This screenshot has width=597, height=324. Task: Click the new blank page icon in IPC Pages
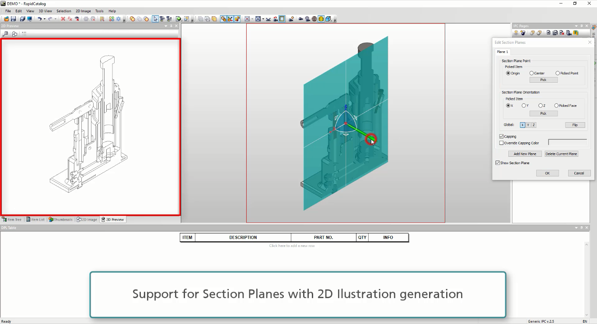548,33
